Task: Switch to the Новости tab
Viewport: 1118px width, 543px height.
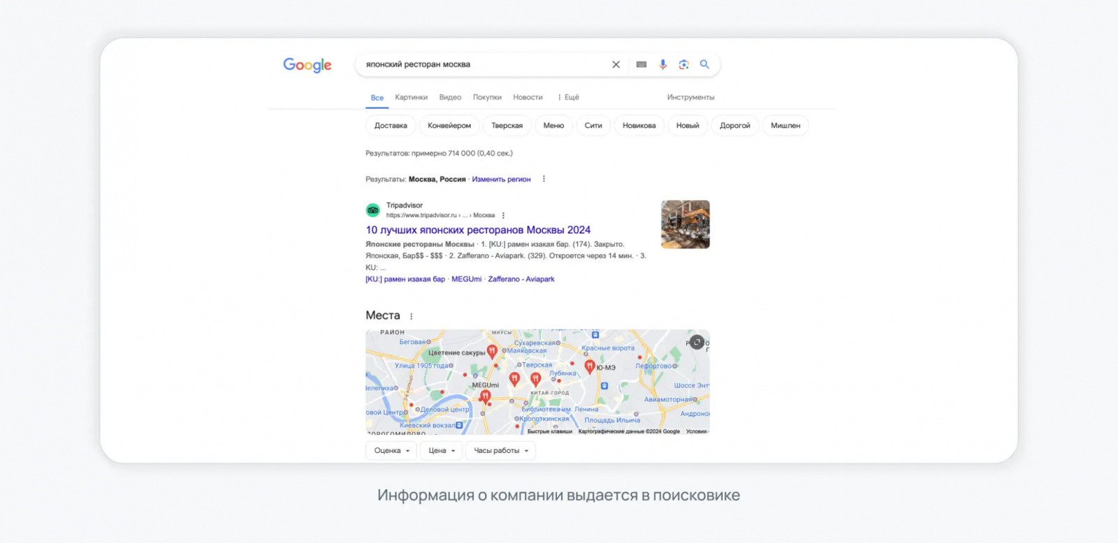Action: tap(528, 97)
